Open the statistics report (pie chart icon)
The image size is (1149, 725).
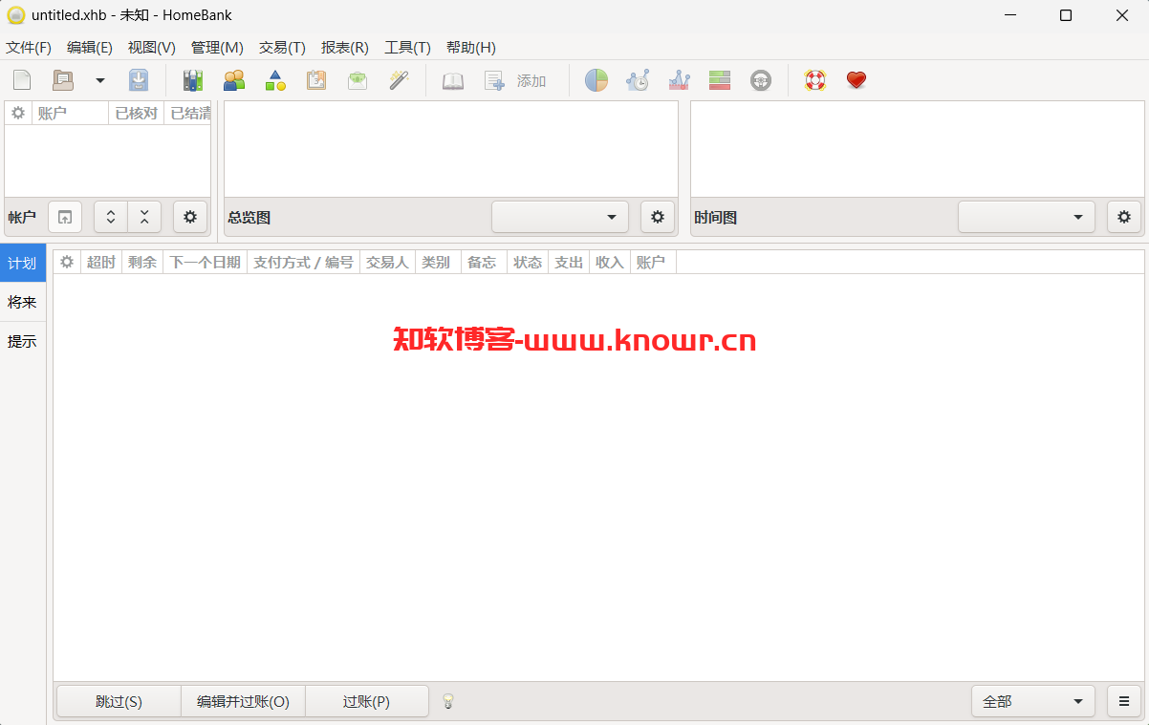[596, 81]
